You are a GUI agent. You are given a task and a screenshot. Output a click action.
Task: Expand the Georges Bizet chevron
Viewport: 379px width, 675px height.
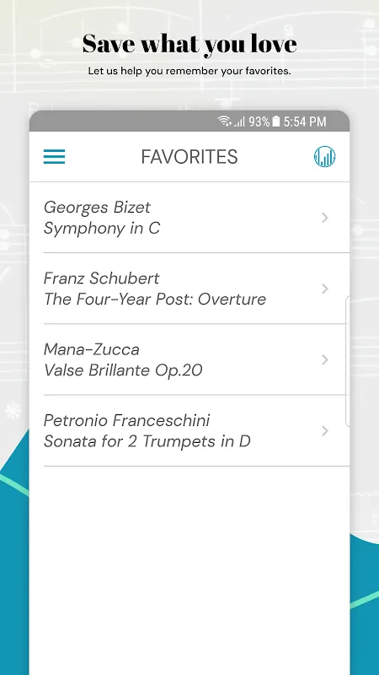pyautogui.click(x=325, y=218)
